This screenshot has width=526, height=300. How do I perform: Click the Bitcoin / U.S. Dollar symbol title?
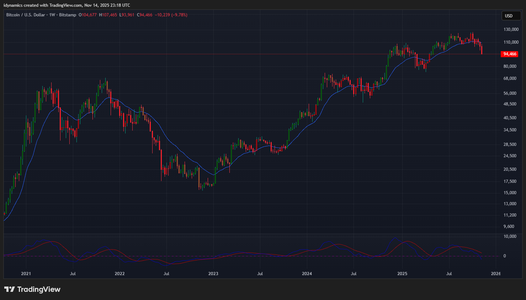[26, 15]
